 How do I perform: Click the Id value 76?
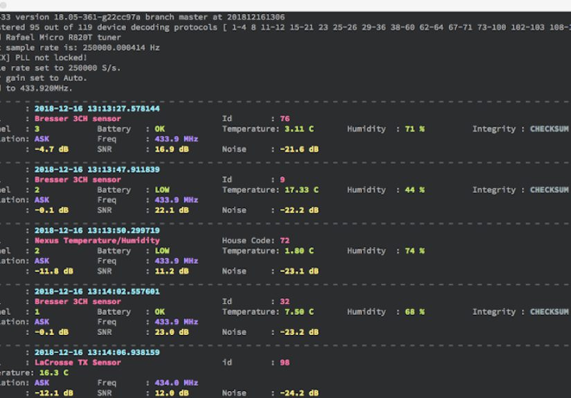(x=284, y=119)
